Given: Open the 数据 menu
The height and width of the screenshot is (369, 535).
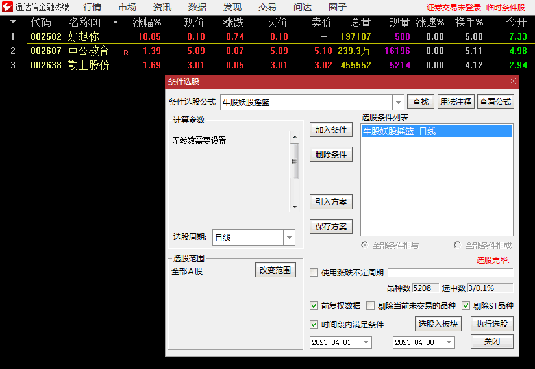Looking at the screenshot, I should tap(197, 7).
